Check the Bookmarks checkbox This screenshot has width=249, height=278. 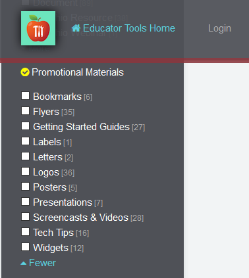tap(25, 96)
